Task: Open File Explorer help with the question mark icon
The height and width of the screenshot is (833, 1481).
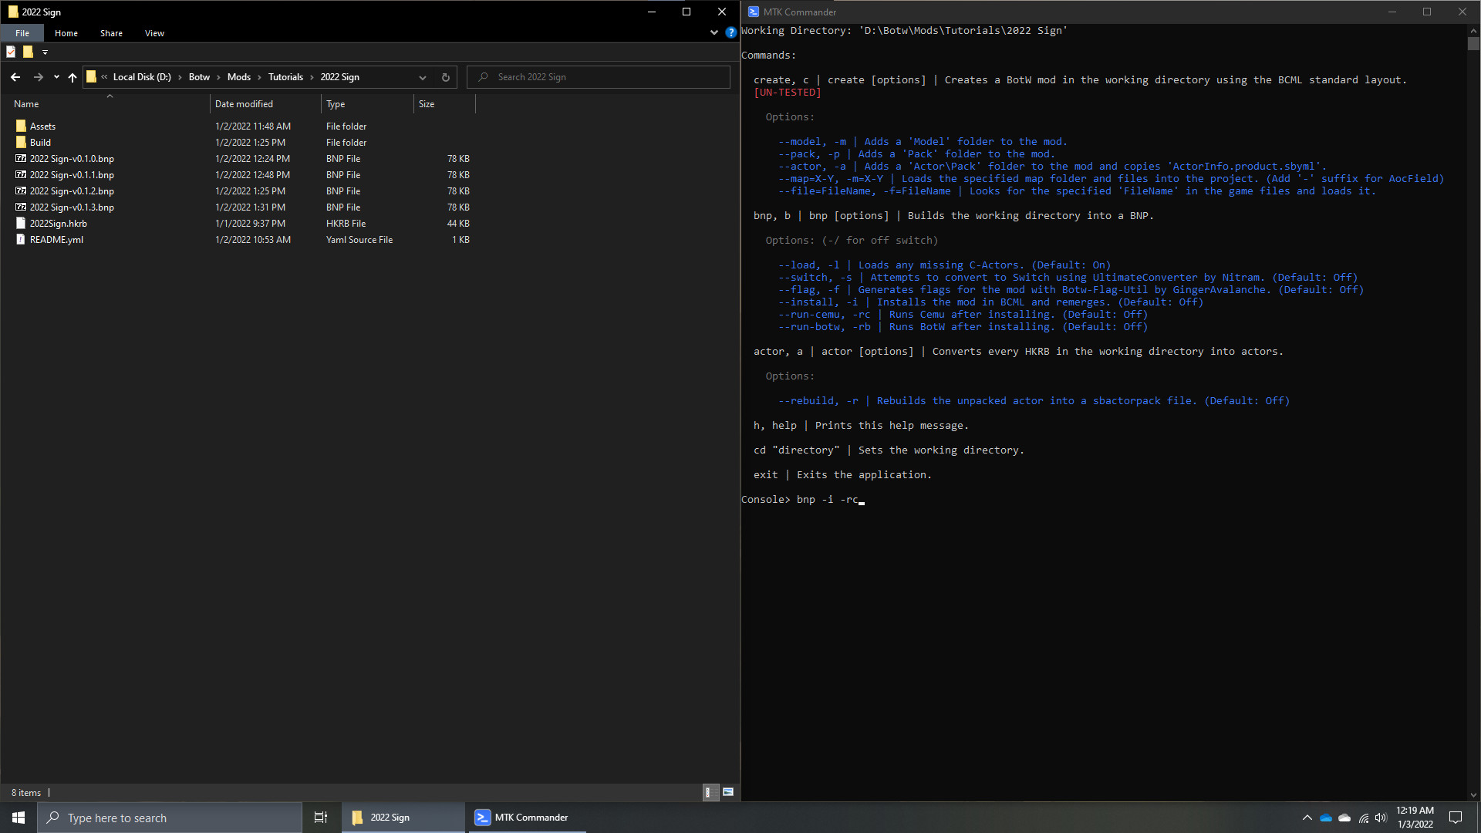Action: click(730, 32)
